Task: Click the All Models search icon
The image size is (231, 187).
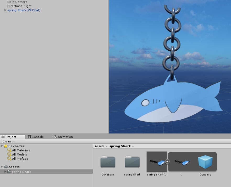Action: pos(9,154)
